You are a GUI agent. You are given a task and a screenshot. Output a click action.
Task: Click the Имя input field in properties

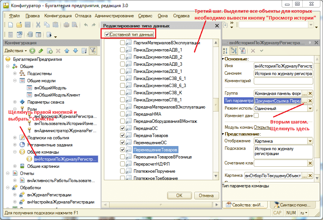[x=283, y=66]
